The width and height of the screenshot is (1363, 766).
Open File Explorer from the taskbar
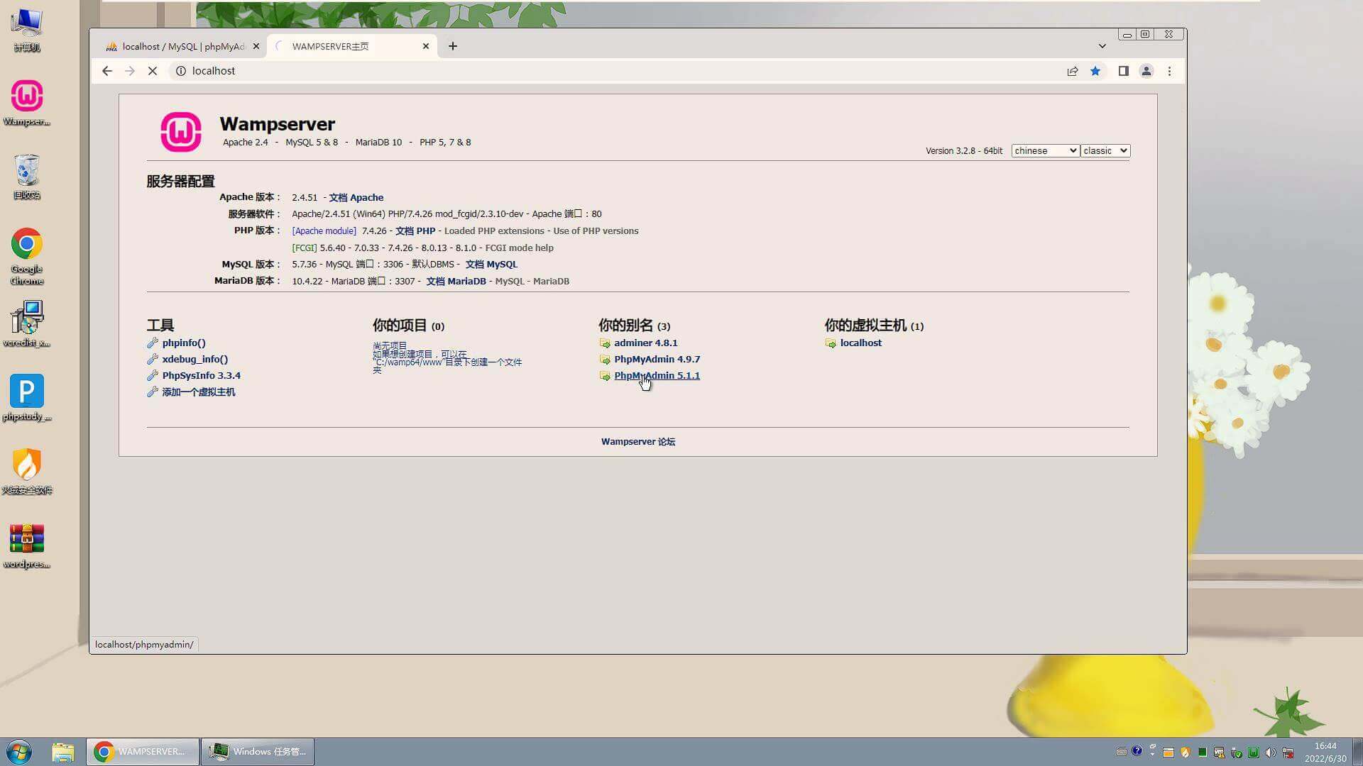(x=63, y=752)
